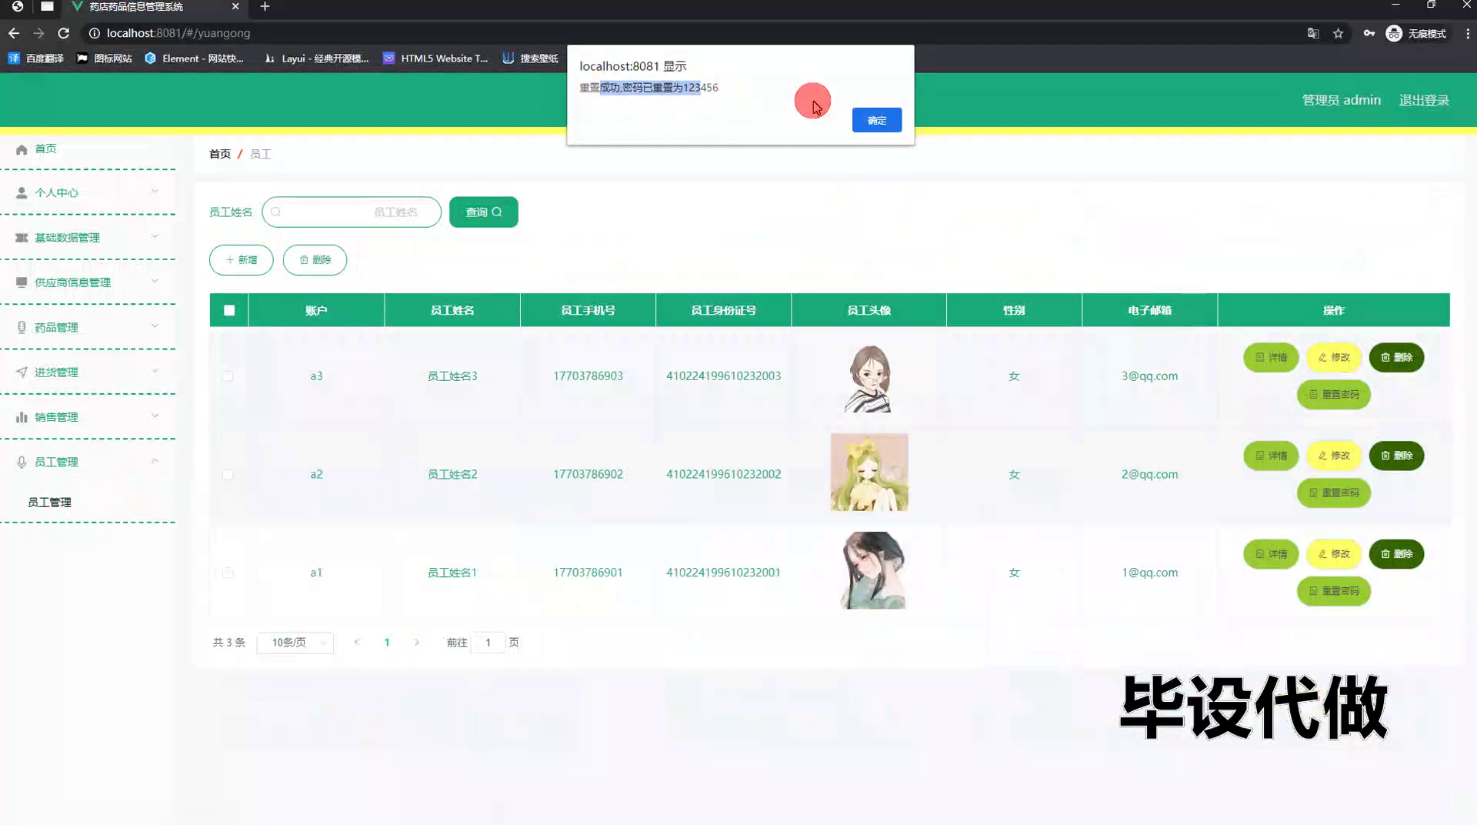Open 详情 for employee a2
1477x825 pixels.
pos(1271,456)
